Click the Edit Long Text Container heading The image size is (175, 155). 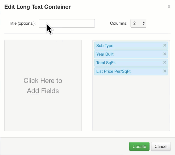[x=38, y=7]
